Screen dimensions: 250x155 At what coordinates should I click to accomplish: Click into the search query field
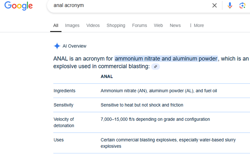[131, 5]
